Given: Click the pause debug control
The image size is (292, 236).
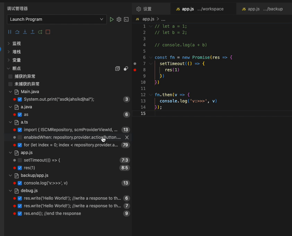Looking at the screenshot, I should coord(10,32).
